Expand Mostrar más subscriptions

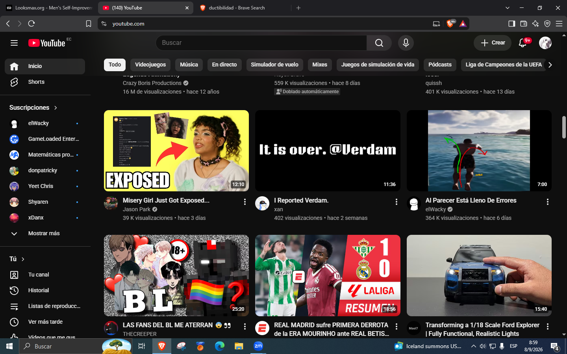coord(45,233)
